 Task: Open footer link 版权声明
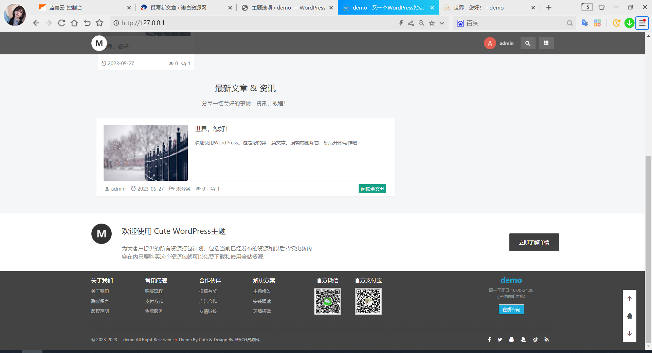(x=100, y=311)
